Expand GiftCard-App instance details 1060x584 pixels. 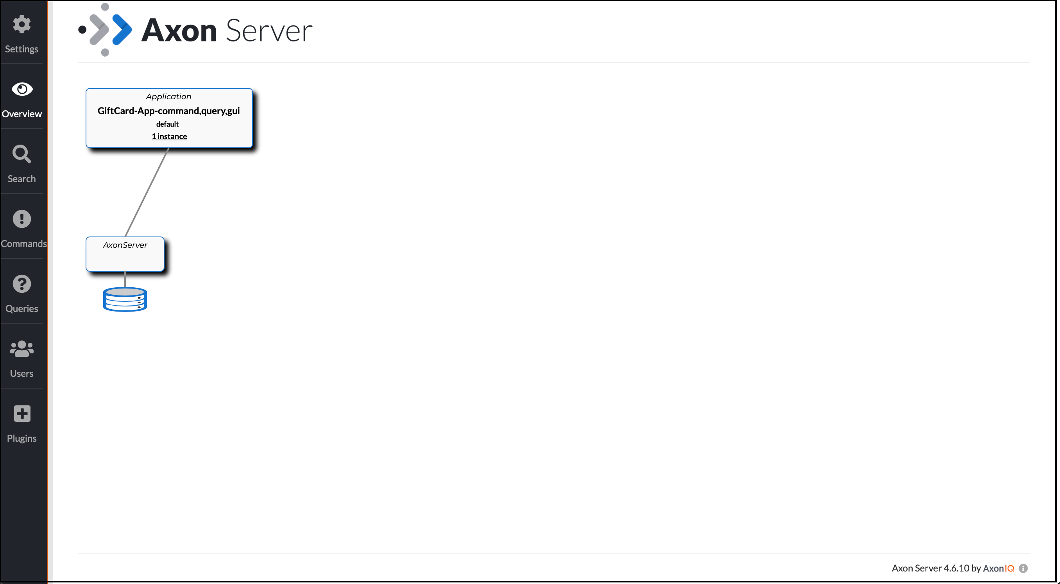click(x=168, y=136)
